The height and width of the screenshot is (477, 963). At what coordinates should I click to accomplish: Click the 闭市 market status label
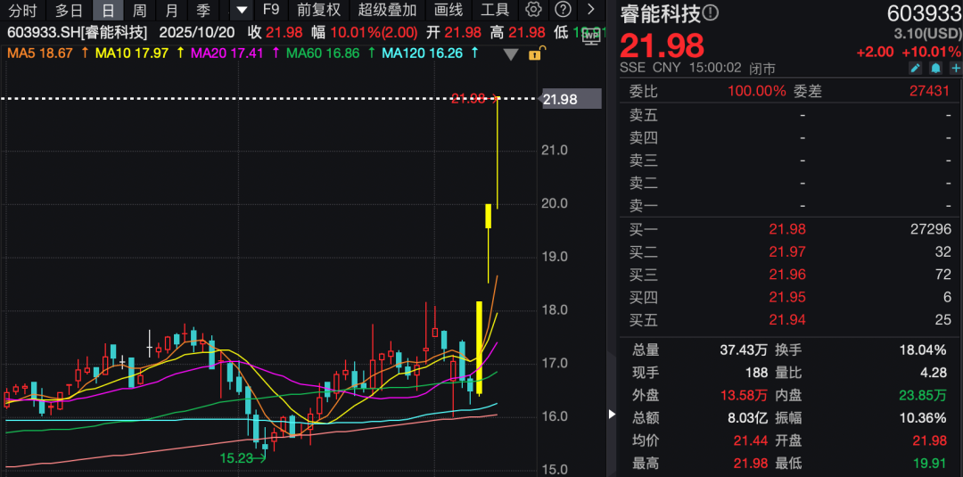[761, 68]
